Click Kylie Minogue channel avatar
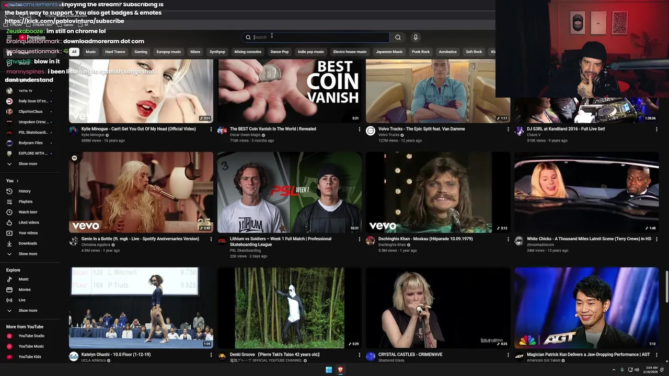 point(73,131)
